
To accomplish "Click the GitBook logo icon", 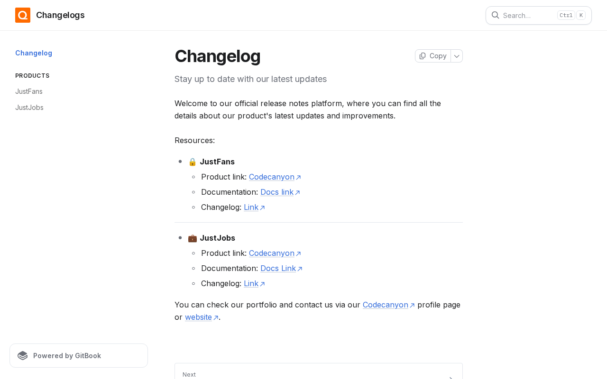I will (x=23, y=356).
